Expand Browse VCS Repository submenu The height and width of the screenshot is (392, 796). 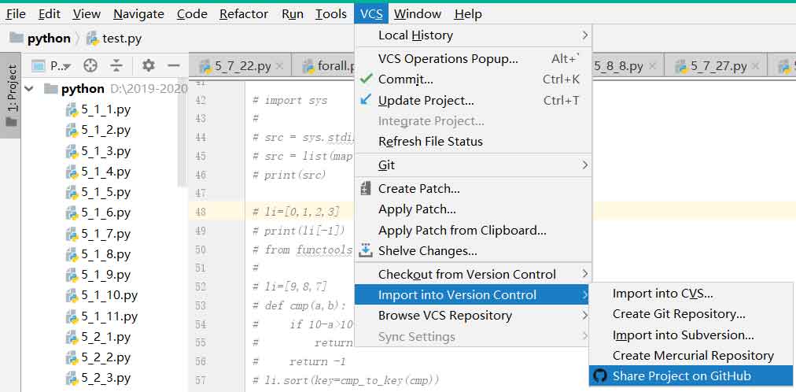pyautogui.click(x=474, y=316)
